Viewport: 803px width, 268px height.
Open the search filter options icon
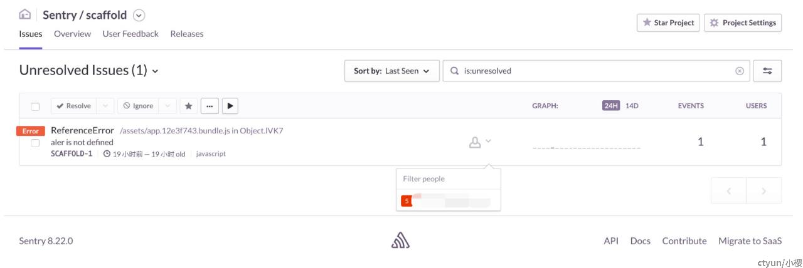coord(767,71)
